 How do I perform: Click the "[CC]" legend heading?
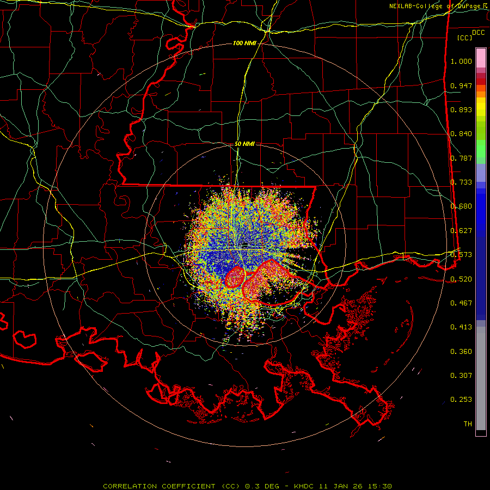click(x=465, y=38)
